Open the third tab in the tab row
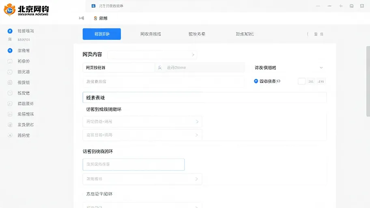The image size is (370, 208). (197, 34)
